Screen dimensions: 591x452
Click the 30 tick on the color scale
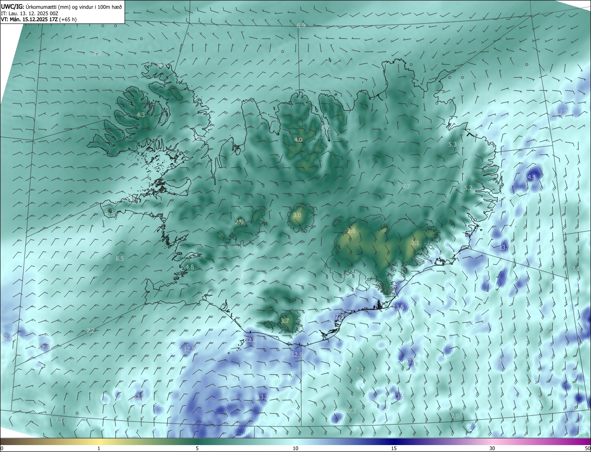[x=492, y=449]
